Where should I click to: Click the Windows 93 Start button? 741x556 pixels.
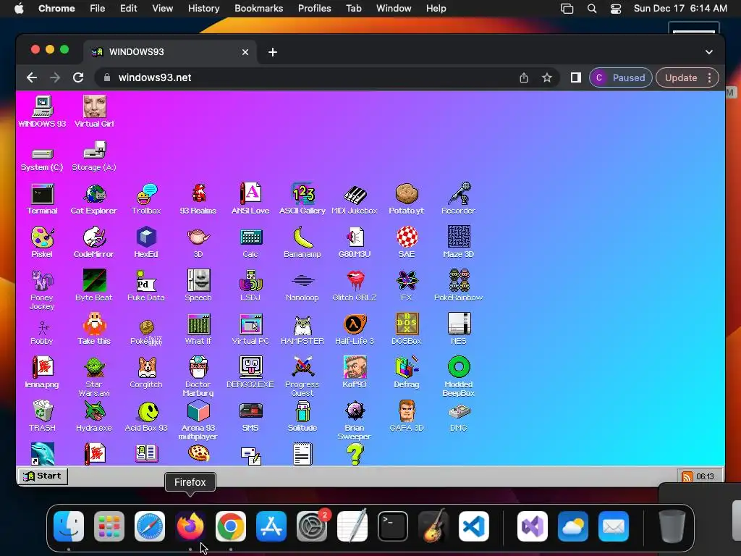click(x=43, y=476)
